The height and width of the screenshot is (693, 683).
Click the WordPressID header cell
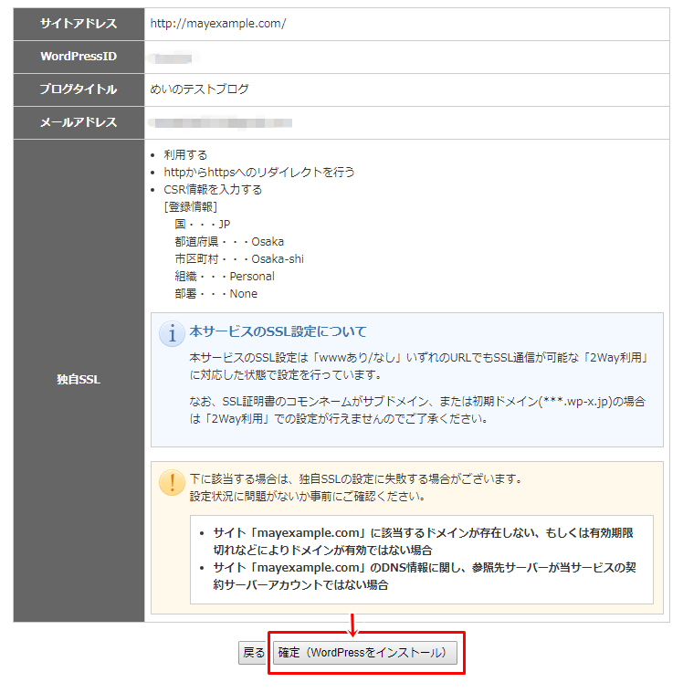(79, 57)
